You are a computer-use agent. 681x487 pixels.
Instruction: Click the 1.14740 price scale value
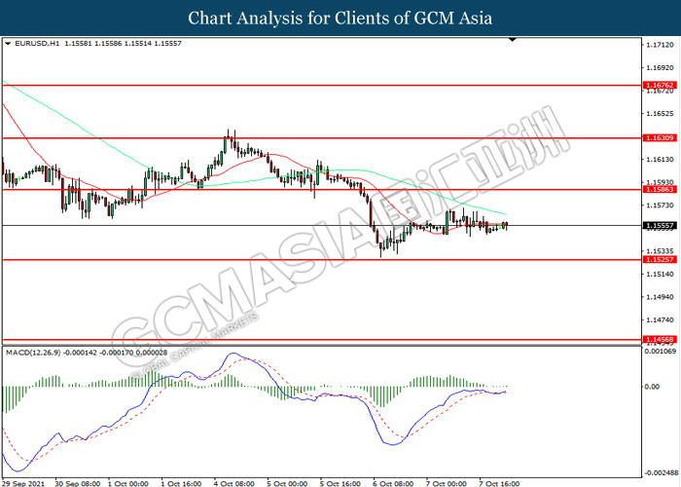tap(660, 320)
